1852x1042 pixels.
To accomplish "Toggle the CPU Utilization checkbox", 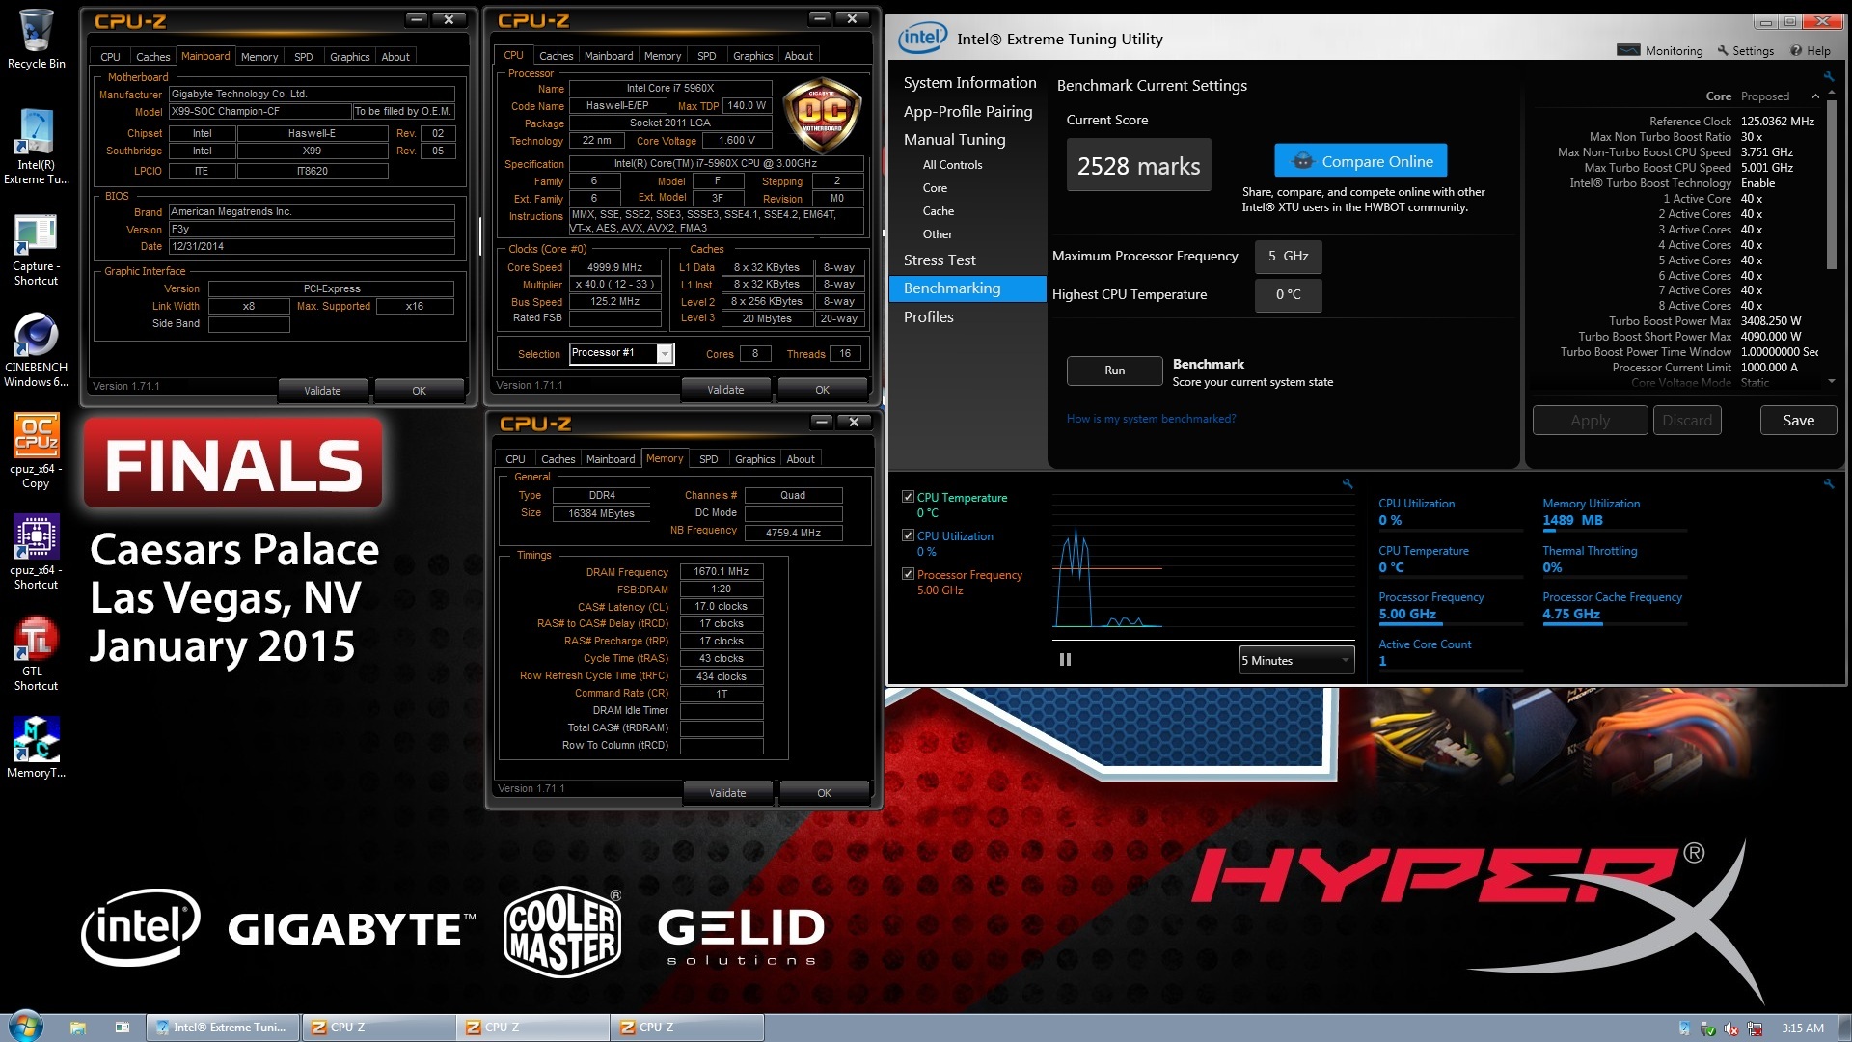I will [x=908, y=535].
